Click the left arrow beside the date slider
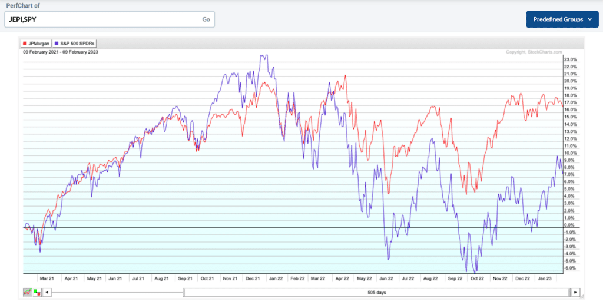The width and height of the screenshot is (603, 302). pos(47,293)
